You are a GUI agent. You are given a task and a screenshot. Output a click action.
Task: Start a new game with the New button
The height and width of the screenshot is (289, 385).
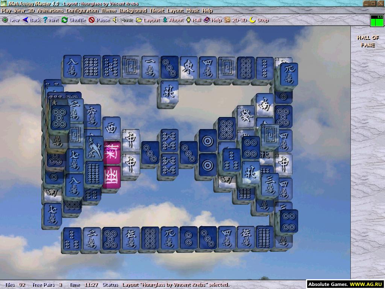coord(11,20)
